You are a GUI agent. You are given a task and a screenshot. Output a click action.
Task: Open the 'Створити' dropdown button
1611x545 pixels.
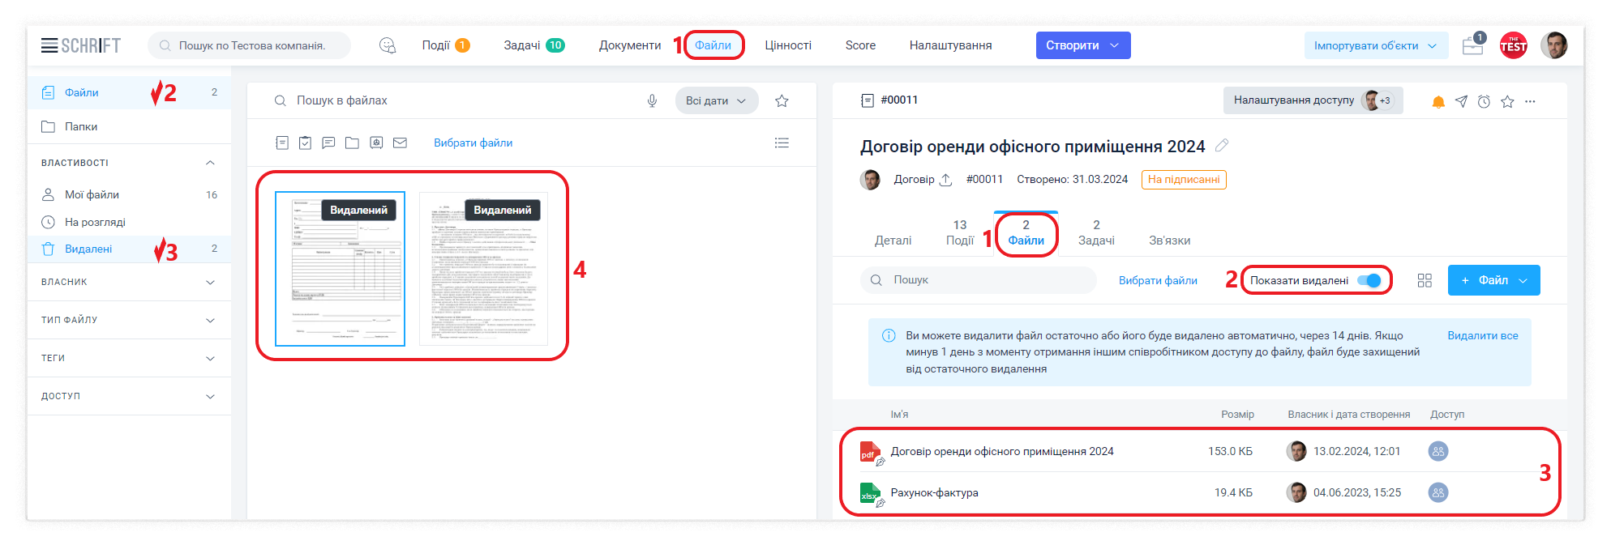click(1082, 45)
